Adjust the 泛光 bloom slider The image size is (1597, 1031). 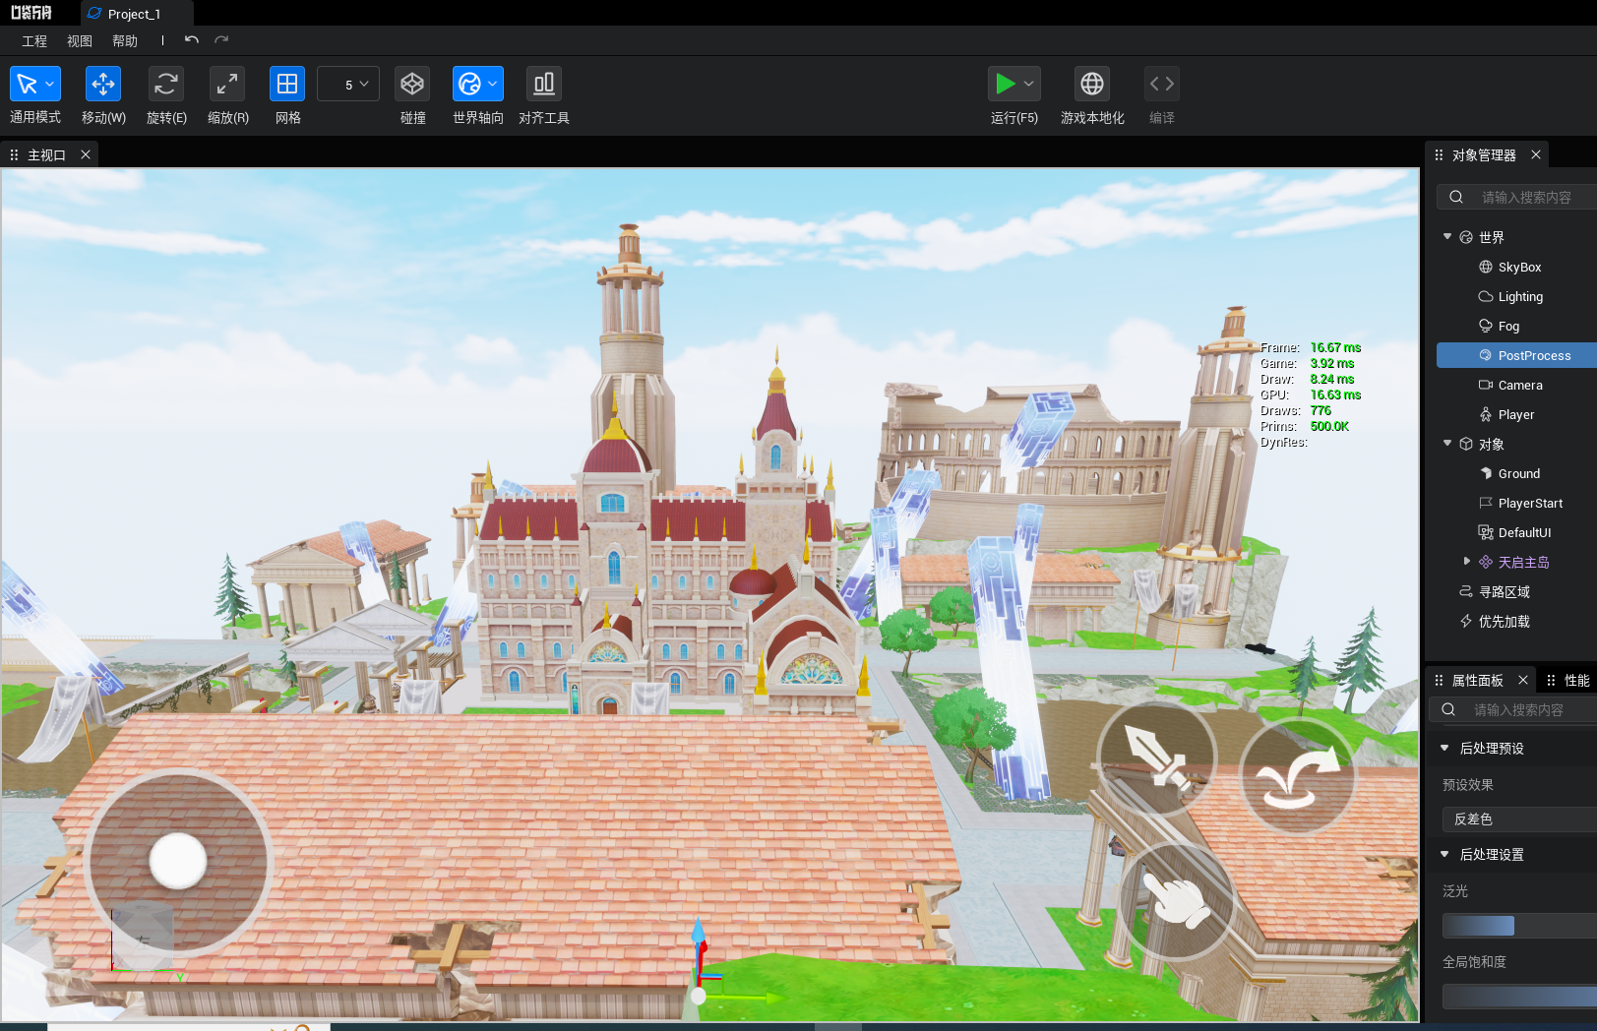pos(1519,926)
